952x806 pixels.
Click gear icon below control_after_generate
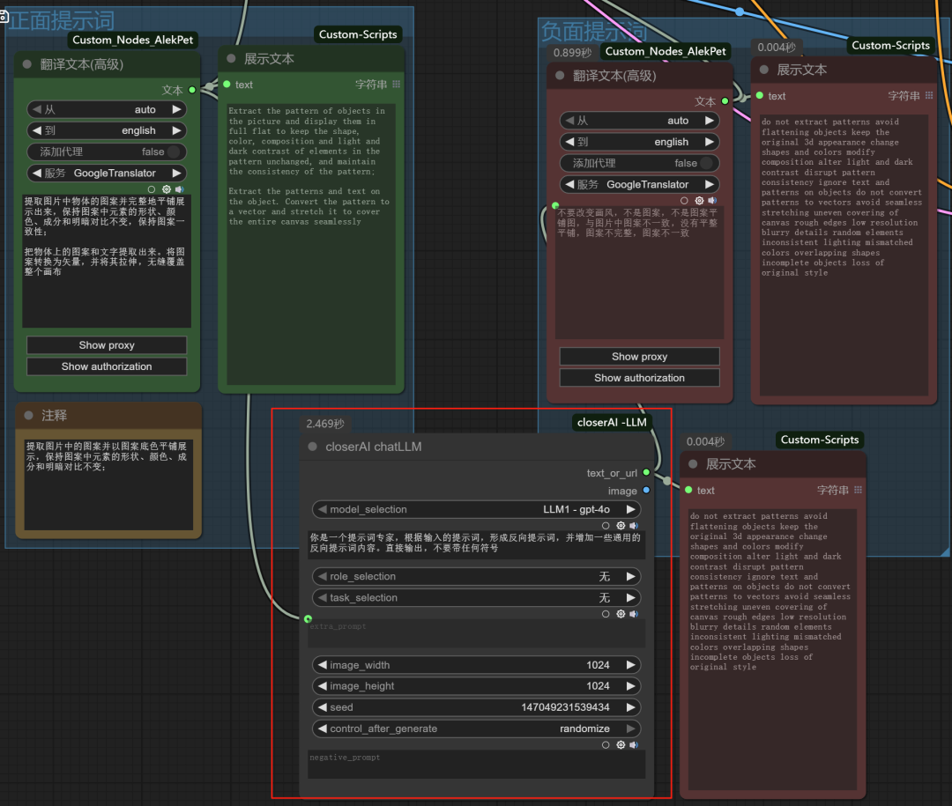pyautogui.click(x=621, y=744)
